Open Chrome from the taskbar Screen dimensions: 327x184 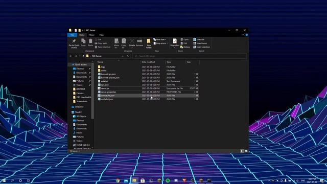click(118, 180)
